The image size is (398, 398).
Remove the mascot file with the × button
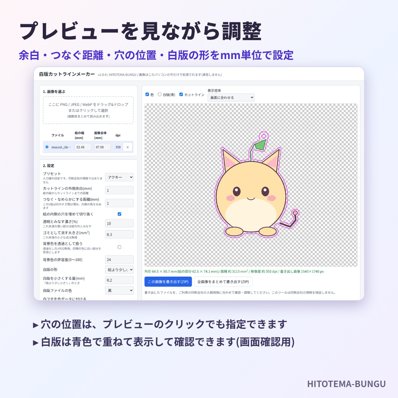pos(127,147)
